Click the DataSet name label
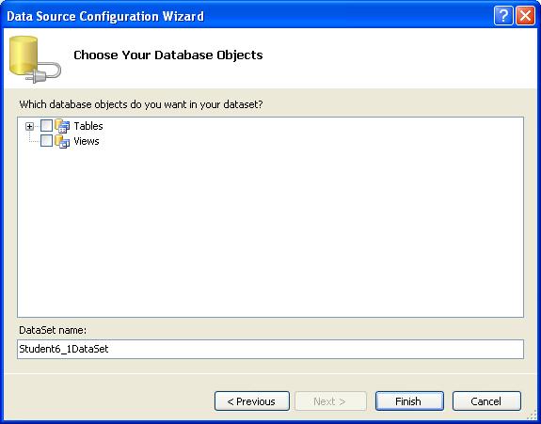Image resolution: width=541 pixels, height=424 pixels. (53, 330)
